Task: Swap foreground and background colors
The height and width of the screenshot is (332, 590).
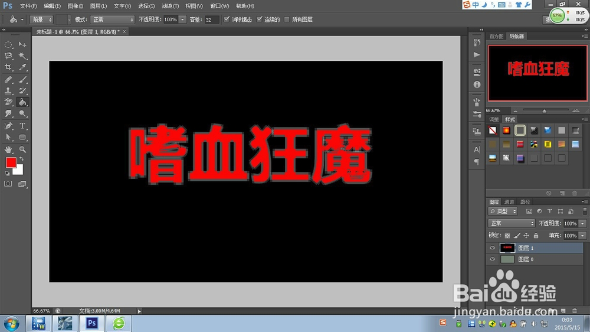Action: (x=21, y=159)
